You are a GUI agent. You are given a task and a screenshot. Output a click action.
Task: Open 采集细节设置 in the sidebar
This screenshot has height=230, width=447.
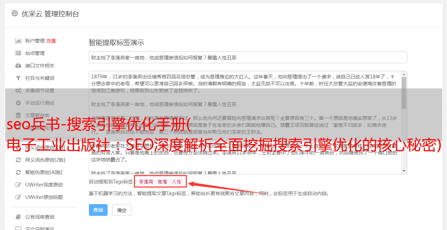40,90
